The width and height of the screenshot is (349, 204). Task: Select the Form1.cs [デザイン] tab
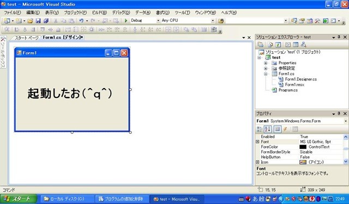point(63,38)
